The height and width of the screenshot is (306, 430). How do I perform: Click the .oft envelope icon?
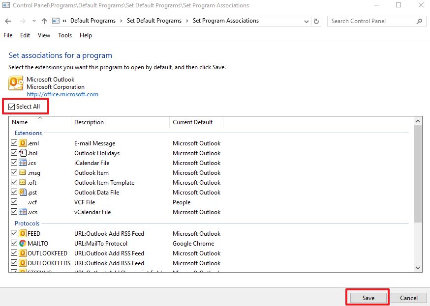click(x=23, y=182)
